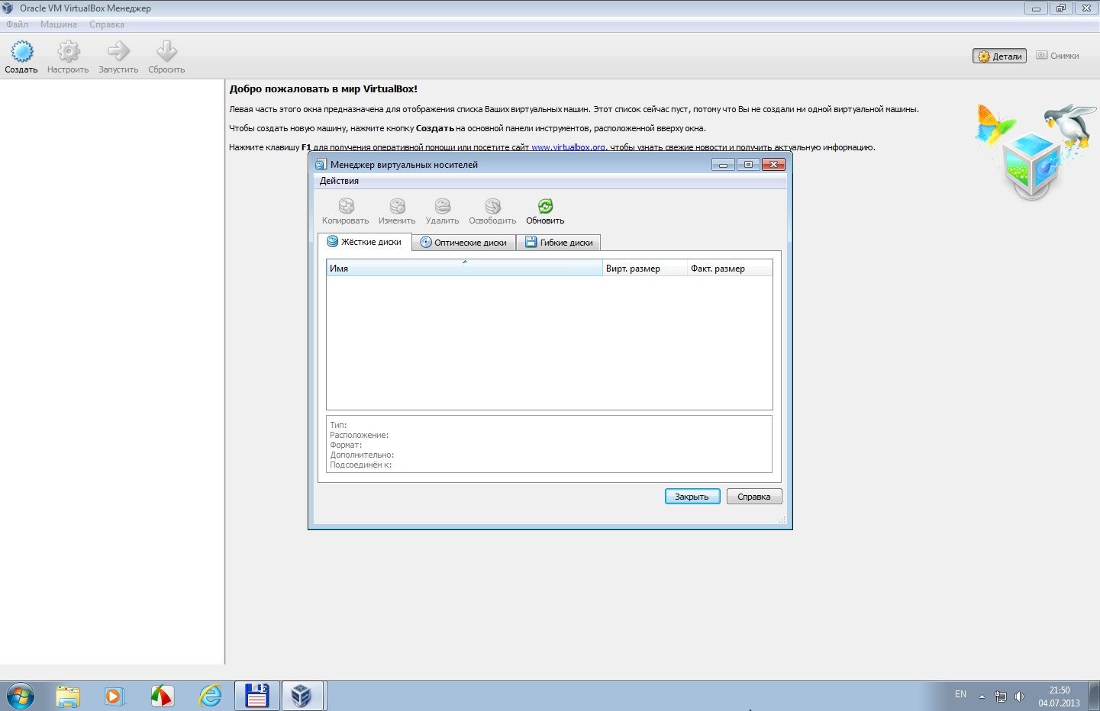Image resolution: width=1100 pixels, height=711 pixels.
Task: Toggle the Детали view button
Action: [1000, 56]
